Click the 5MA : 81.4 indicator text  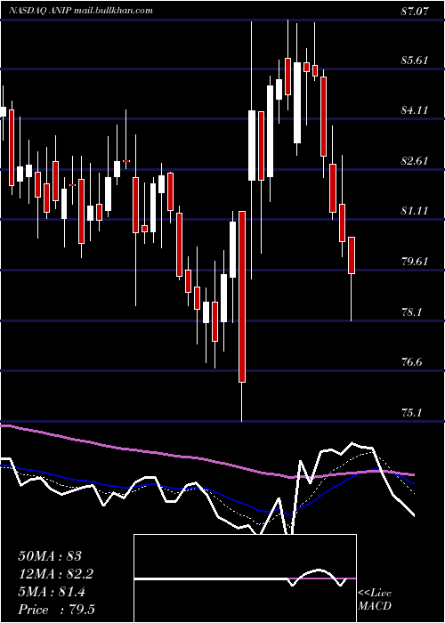[x=52, y=593]
